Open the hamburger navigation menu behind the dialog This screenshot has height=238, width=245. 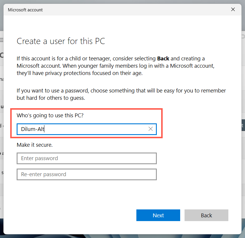[1, 40]
